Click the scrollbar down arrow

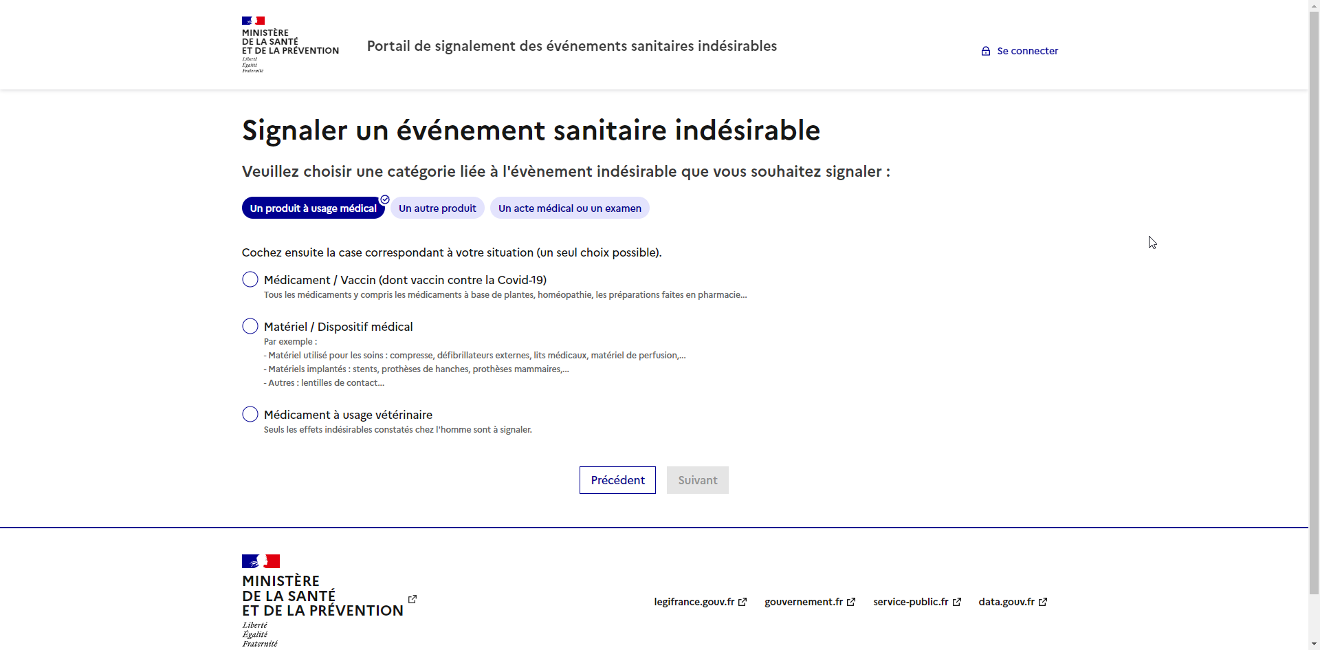[1314, 644]
